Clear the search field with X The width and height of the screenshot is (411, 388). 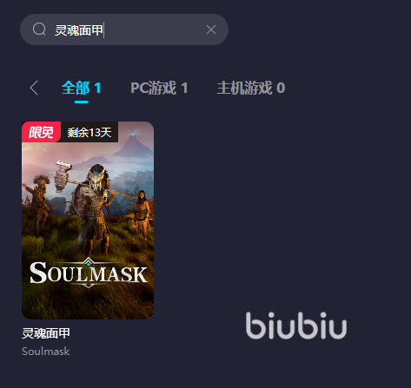point(211,30)
